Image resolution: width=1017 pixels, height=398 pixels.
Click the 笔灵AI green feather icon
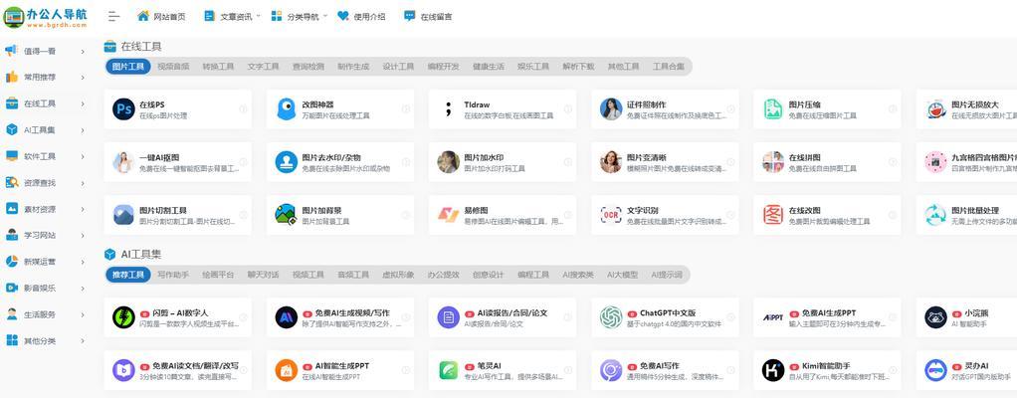(448, 370)
